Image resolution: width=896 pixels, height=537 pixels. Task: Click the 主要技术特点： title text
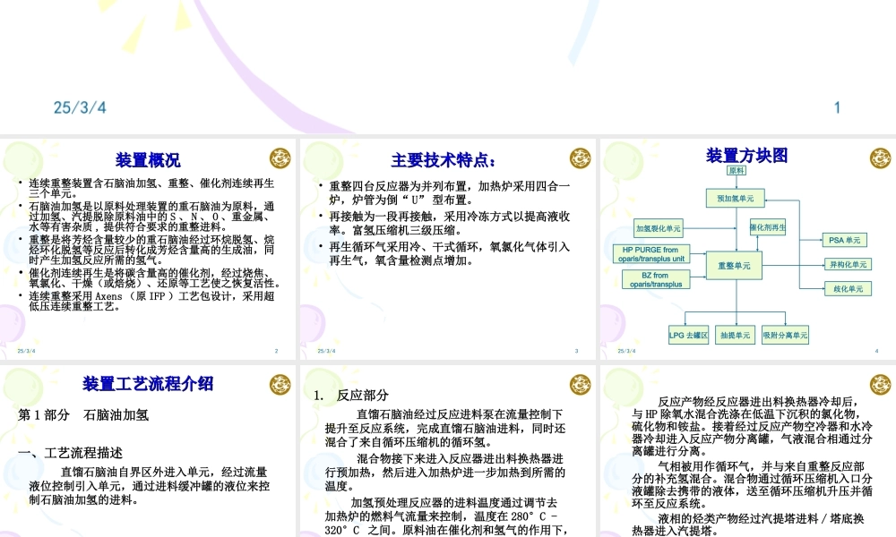pyautogui.click(x=444, y=160)
